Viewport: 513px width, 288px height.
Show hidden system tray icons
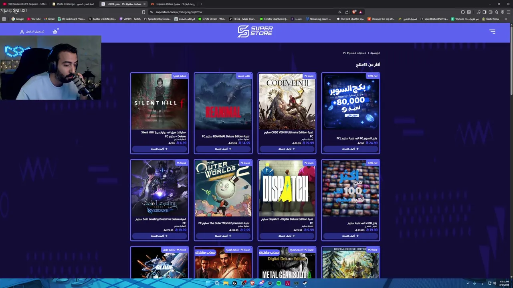(x=468, y=283)
